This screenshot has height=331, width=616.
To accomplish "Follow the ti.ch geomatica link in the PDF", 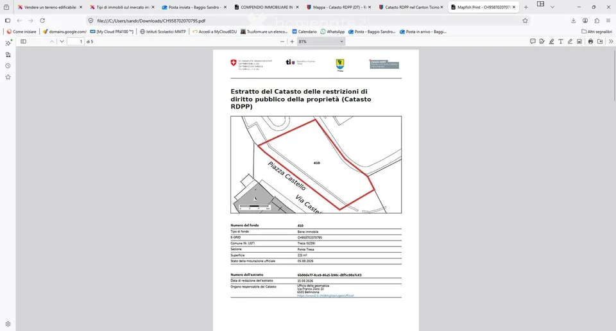I will click(325, 295).
